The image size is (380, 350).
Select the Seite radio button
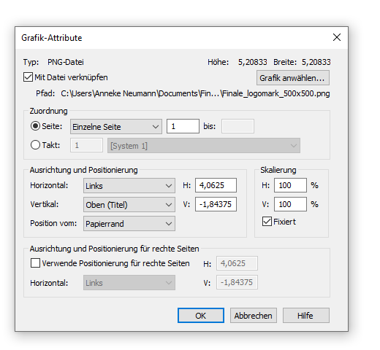[35, 126]
